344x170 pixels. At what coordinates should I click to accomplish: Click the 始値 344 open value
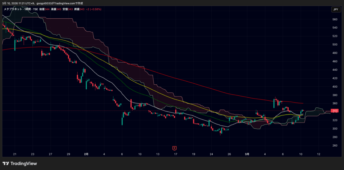[x=44, y=9]
